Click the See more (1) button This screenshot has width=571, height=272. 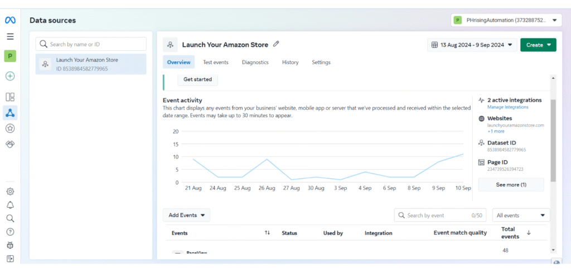click(x=511, y=185)
